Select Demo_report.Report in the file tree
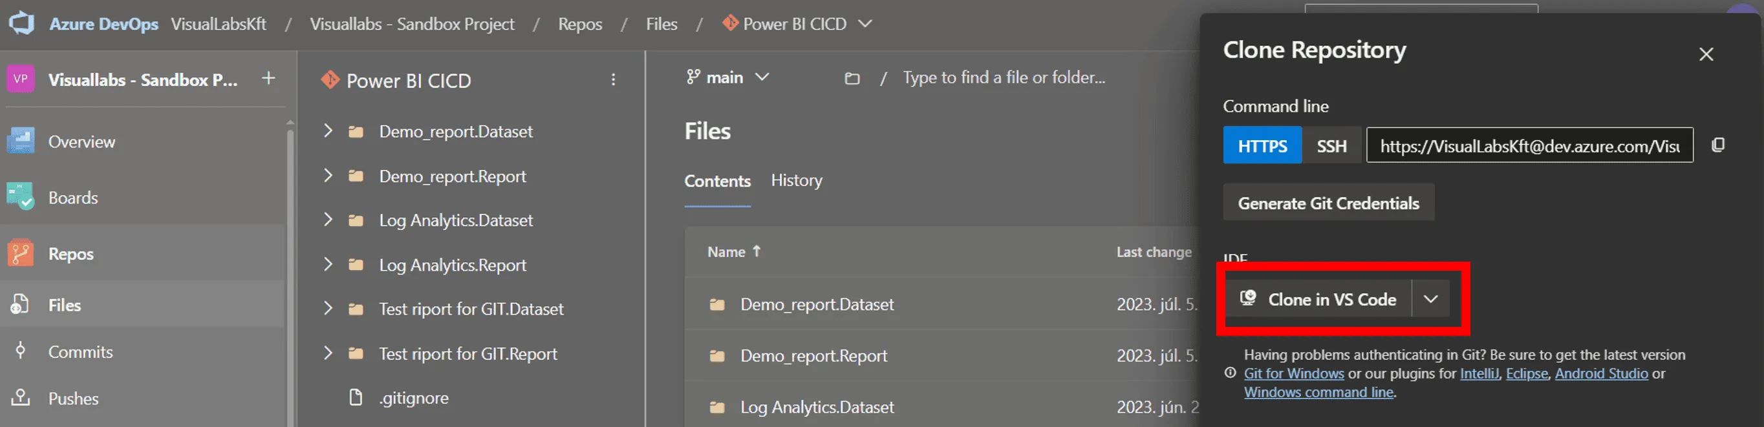The image size is (1764, 427). [x=453, y=176]
